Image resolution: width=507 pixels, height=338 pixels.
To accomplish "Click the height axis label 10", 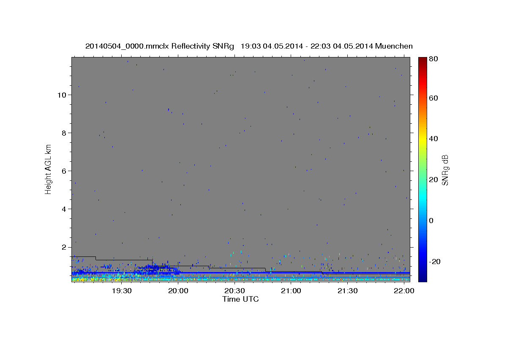I will [62, 95].
